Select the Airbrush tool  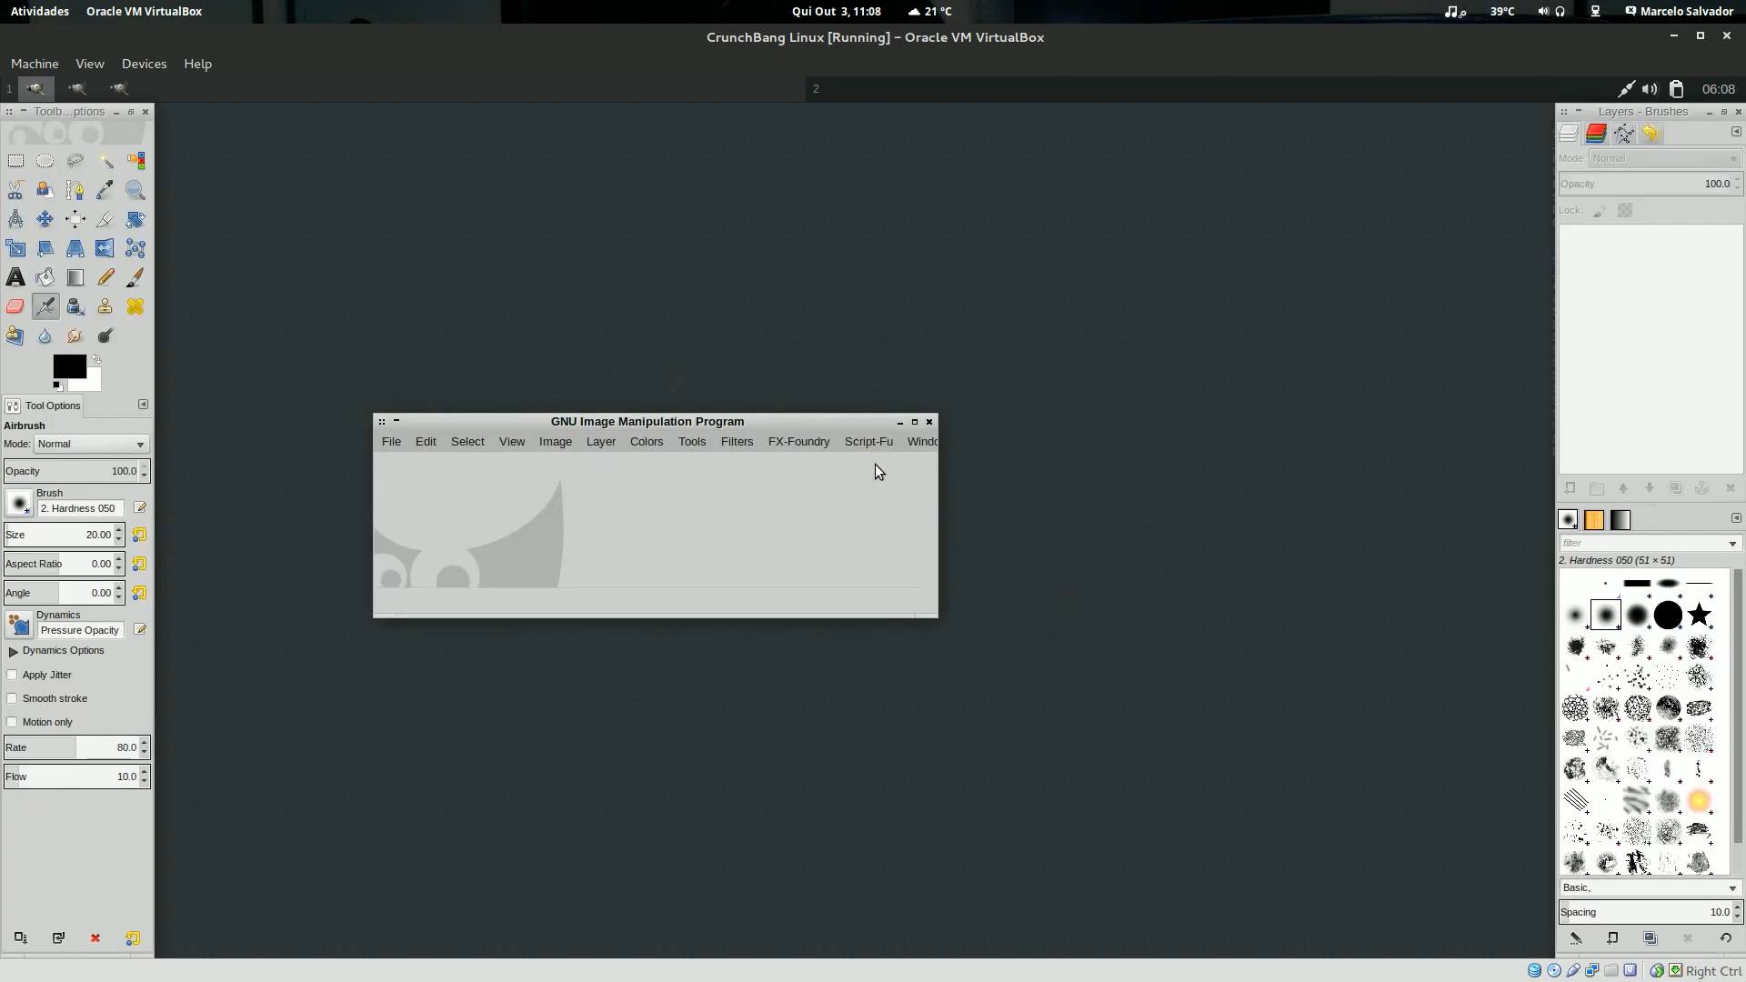click(x=45, y=306)
